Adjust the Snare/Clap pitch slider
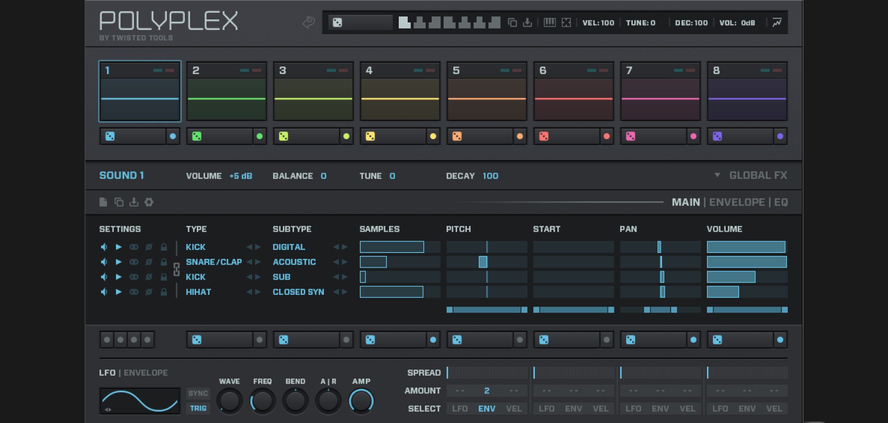This screenshot has width=888, height=423. pos(487,262)
